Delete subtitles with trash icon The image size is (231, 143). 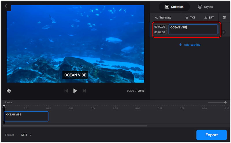[224, 18]
